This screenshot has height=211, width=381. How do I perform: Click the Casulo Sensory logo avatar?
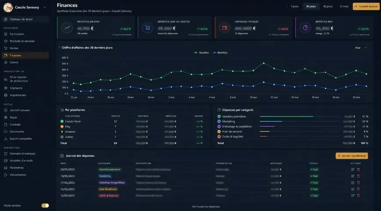pyautogui.click(x=8, y=7)
